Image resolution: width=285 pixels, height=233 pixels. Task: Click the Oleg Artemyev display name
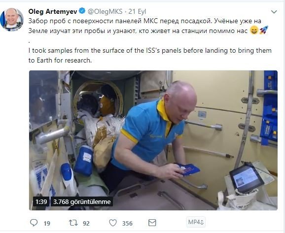(53, 12)
